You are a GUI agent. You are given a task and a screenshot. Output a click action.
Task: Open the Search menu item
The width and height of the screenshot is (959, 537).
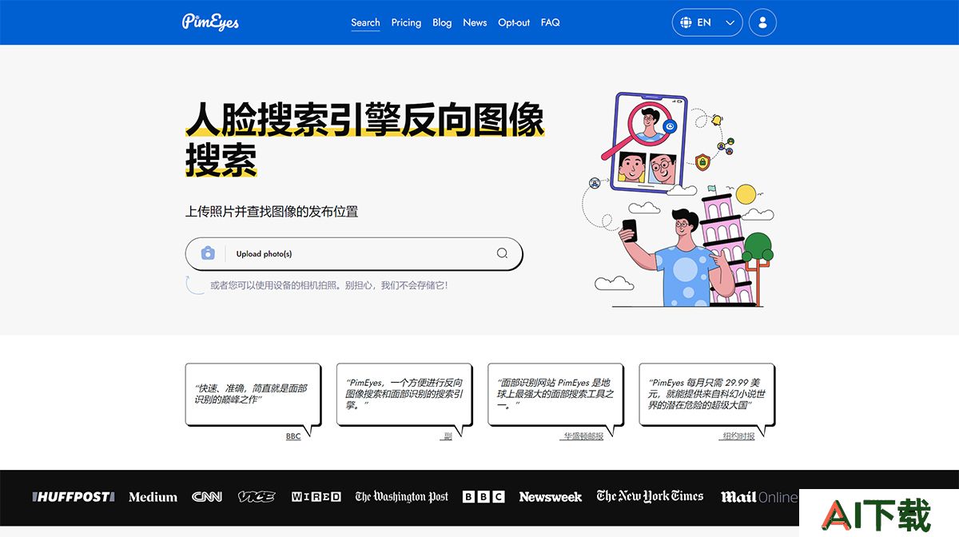pos(365,22)
